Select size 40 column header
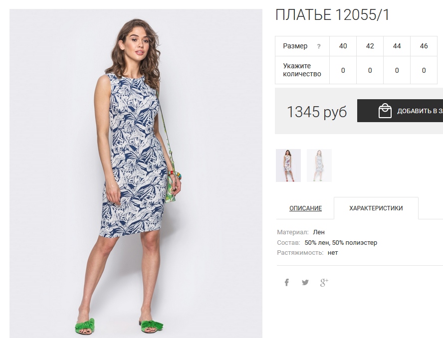The image size is (443, 338). click(343, 46)
